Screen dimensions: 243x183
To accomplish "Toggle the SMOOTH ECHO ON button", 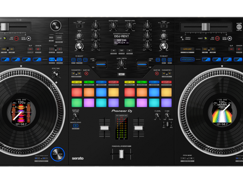I will point(76,125).
